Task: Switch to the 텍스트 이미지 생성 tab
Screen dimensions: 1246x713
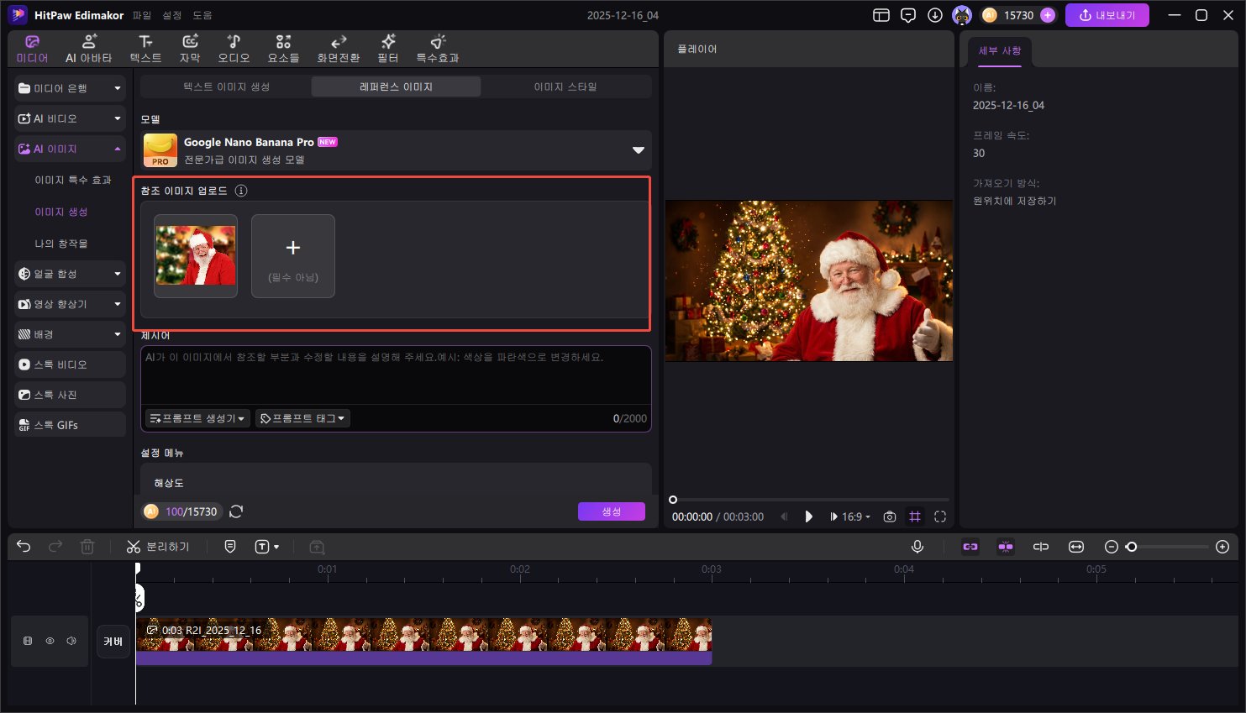Action: pos(226,87)
